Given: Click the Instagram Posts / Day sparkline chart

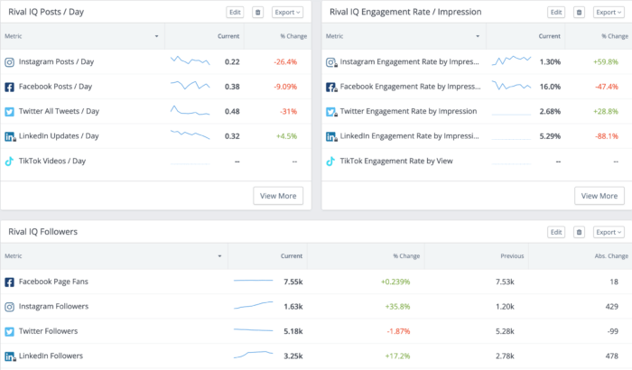Looking at the screenshot, I should coord(190,61).
